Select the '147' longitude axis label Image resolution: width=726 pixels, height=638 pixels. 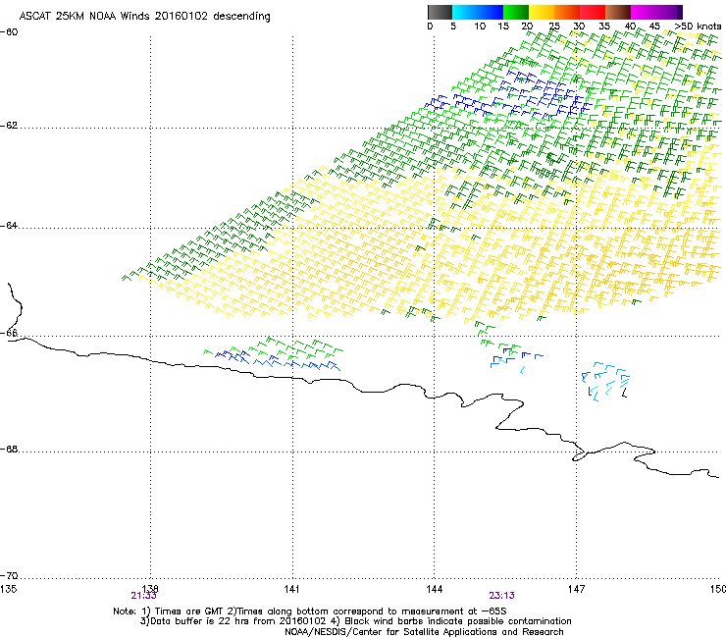[x=576, y=589]
